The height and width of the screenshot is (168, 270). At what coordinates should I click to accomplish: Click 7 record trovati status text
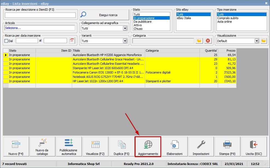(14, 164)
